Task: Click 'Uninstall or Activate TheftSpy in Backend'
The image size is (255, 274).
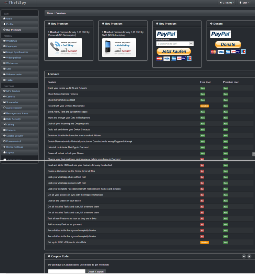Action: tap(68, 147)
